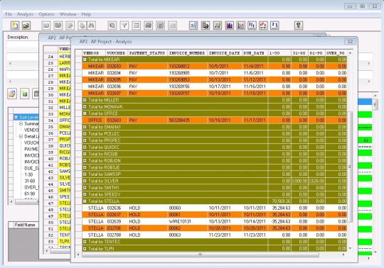Click the green cube icon below Description

click(24, 94)
